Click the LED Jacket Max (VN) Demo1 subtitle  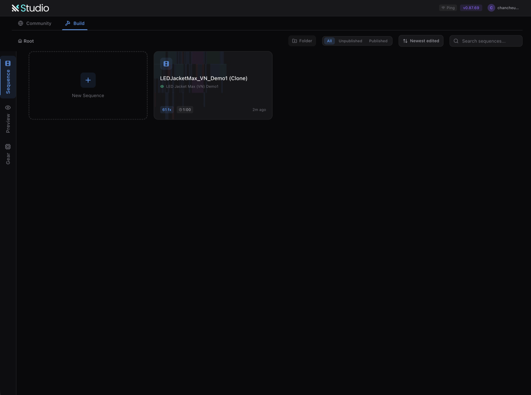point(192,86)
